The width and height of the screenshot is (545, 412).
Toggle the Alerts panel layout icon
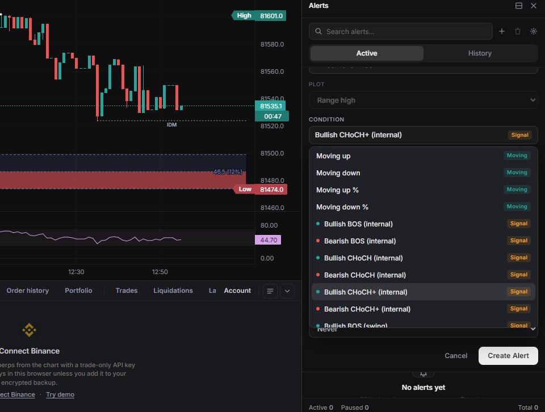pos(518,6)
